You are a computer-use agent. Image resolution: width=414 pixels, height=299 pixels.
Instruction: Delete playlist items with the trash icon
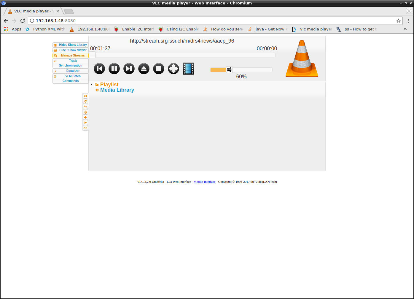[85, 112]
